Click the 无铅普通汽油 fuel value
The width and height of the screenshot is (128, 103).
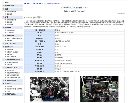click(59, 58)
